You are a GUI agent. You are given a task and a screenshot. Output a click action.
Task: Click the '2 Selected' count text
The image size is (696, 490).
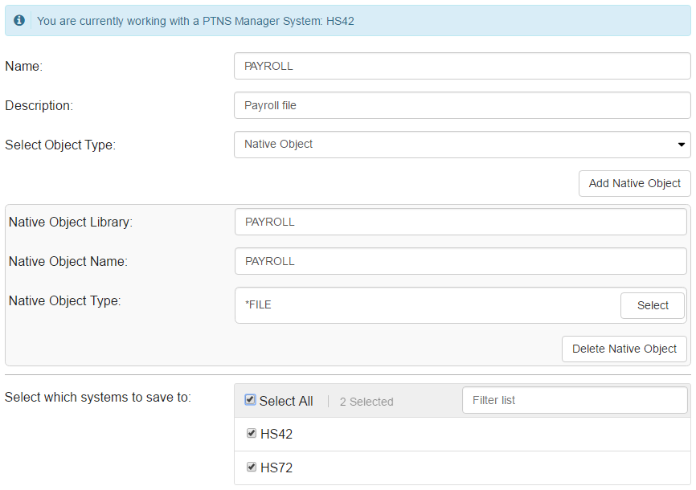(366, 402)
